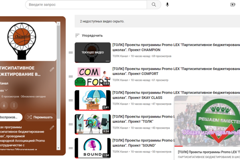Open CHAMPION video thumbnail marked текущее видео
Viewport: 240px width, 160px height.
(x=93, y=52)
